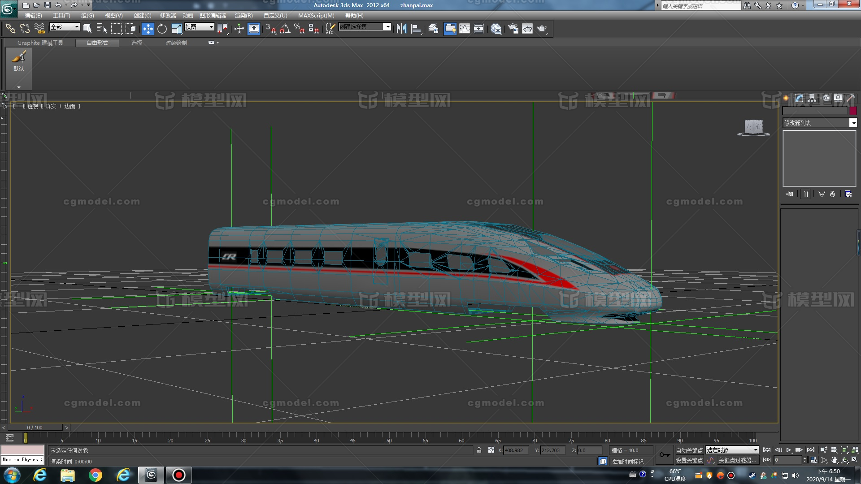Open the Layer Manager icon
Viewport: 861px width, 484px height.
(x=433, y=29)
